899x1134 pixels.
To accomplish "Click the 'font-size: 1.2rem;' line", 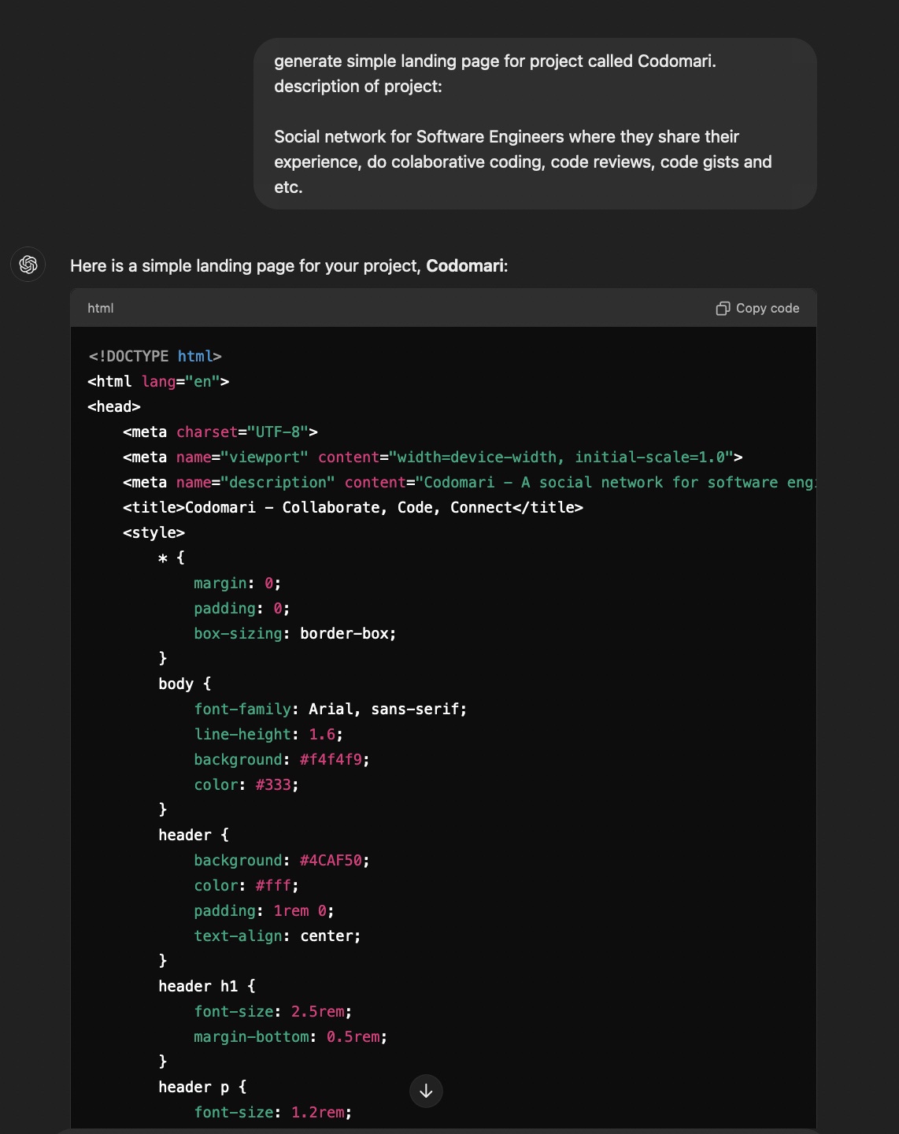I will pyautogui.click(x=273, y=1112).
